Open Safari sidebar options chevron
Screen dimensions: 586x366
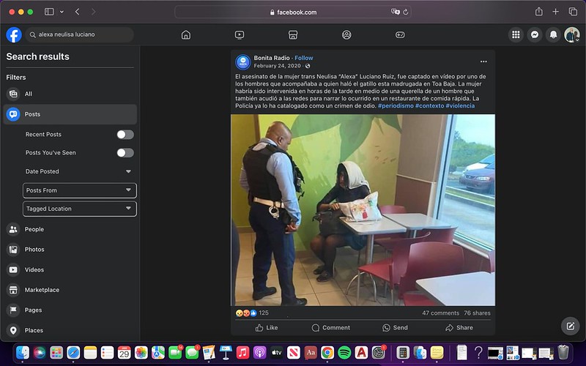(x=62, y=12)
